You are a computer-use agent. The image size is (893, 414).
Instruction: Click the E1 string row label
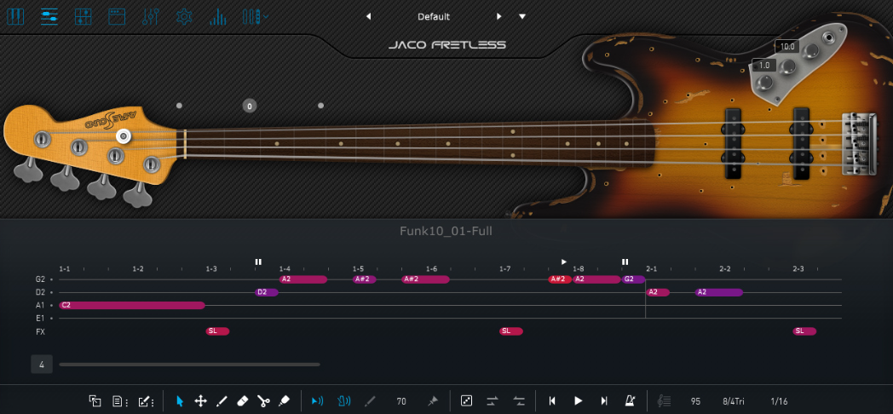pos(40,318)
